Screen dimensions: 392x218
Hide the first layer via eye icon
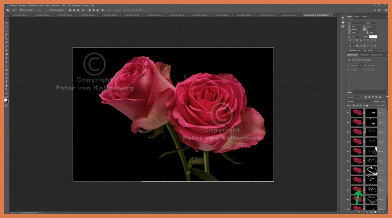[348, 113]
